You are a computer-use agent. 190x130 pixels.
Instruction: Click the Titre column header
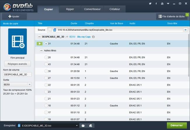tap(40, 23)
